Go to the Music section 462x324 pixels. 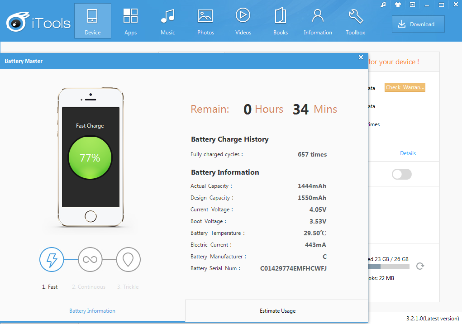pos(168,21)
